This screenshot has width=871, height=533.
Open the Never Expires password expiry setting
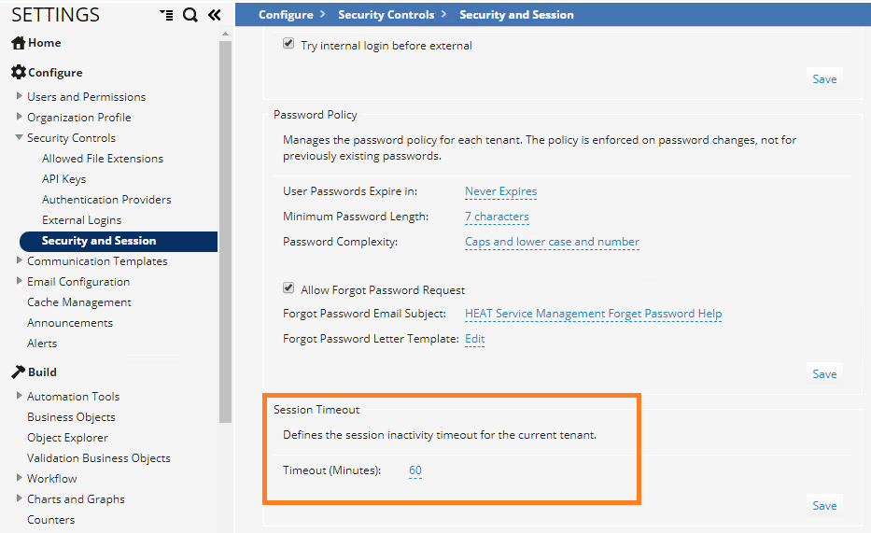500,191
